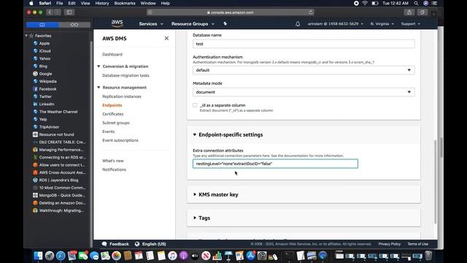Change language via English (US) selector
The height and width of the screenshot is (263, 467).
coord(150,244)
